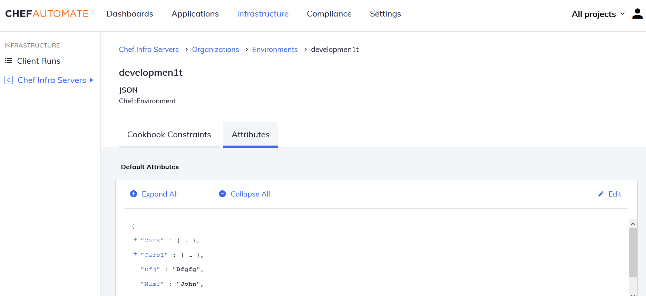
Task: Click the Collapse All minus icon
Action: click(x=223, y=194)
